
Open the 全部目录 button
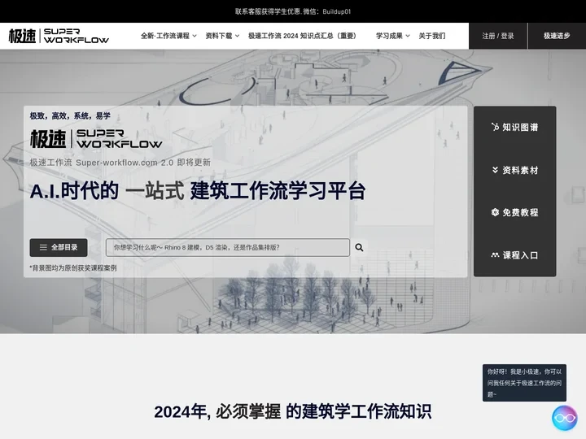tap(59, 247)
